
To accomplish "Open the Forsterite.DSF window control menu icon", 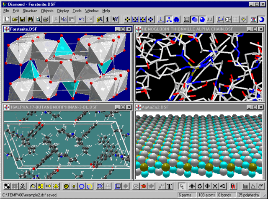I will (x=7, y=29).
